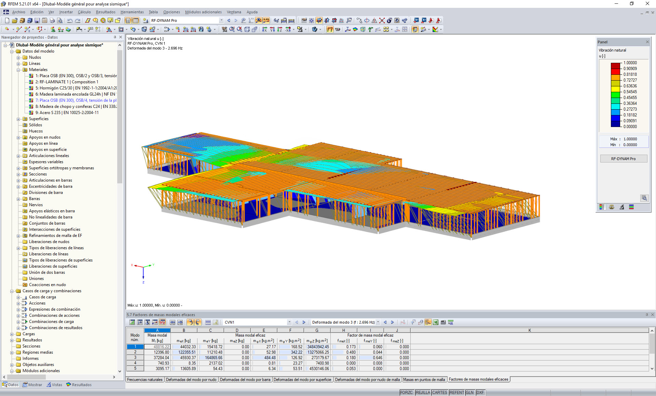
Task: Toggle the FORZC option in the status bar
Action: [407, 393]
